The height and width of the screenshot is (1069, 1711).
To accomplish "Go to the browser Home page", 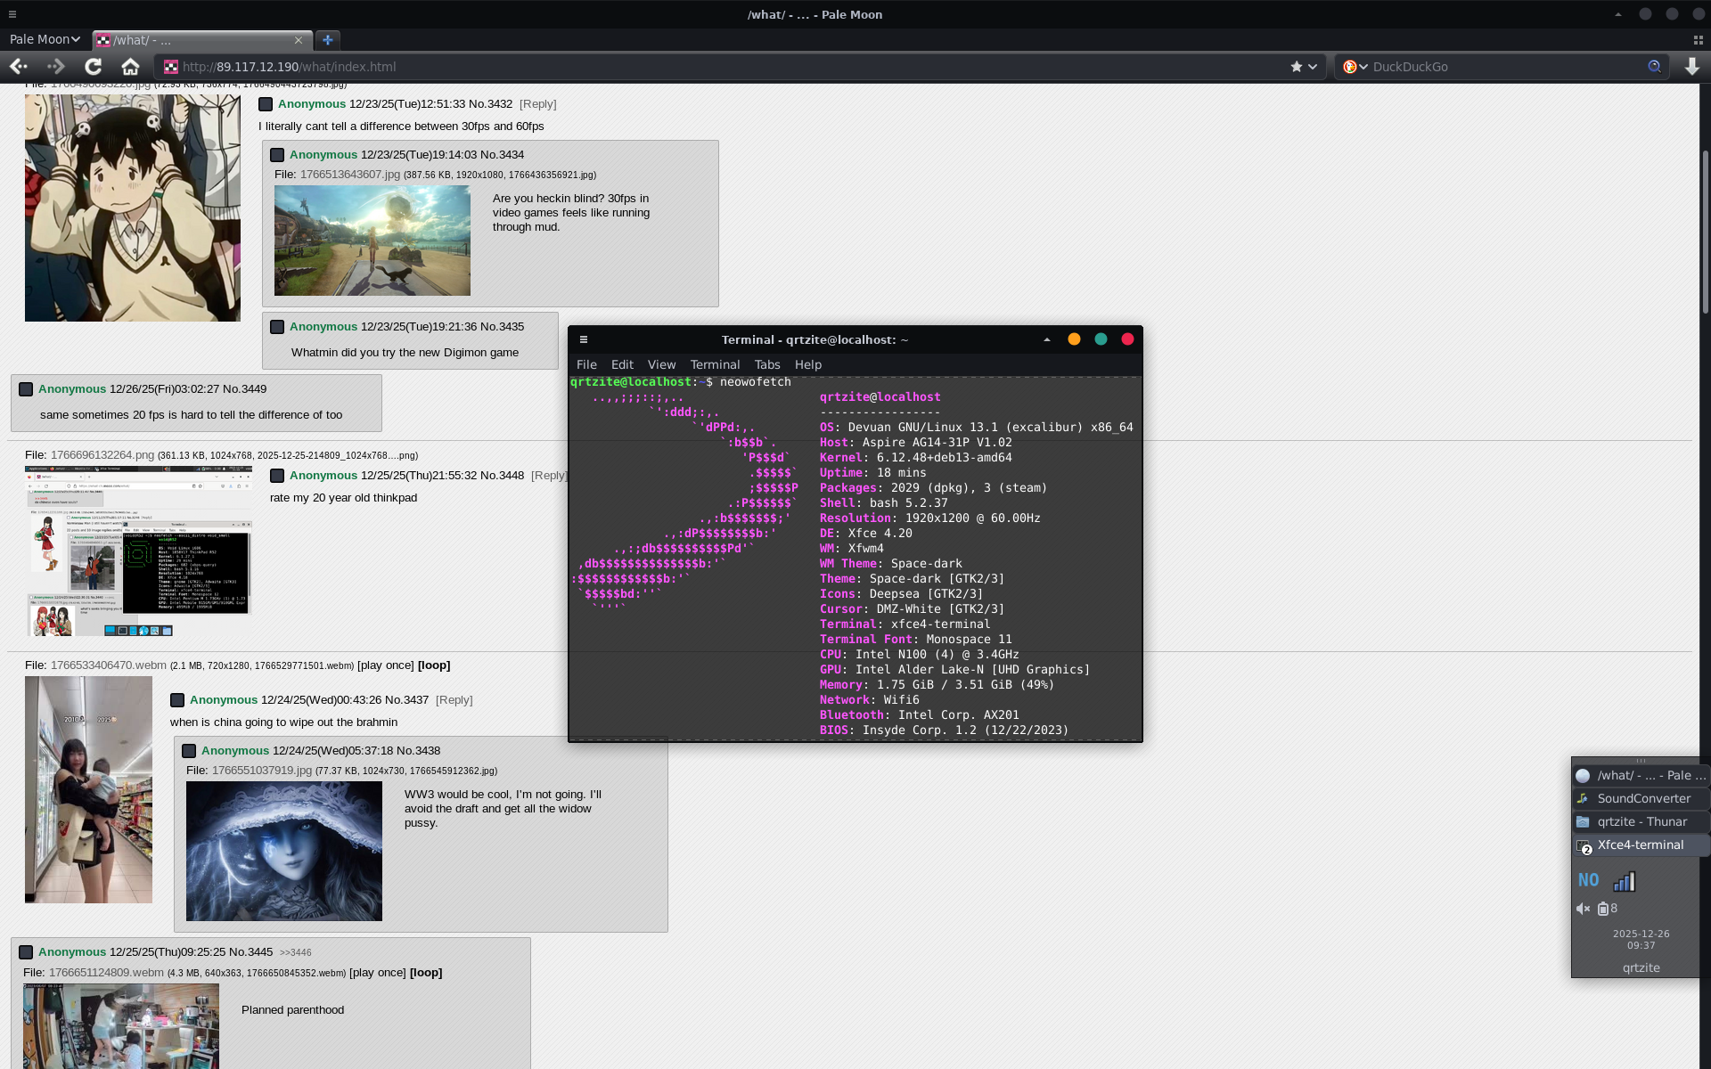I will pyautogui.click(x=130, y=67).
